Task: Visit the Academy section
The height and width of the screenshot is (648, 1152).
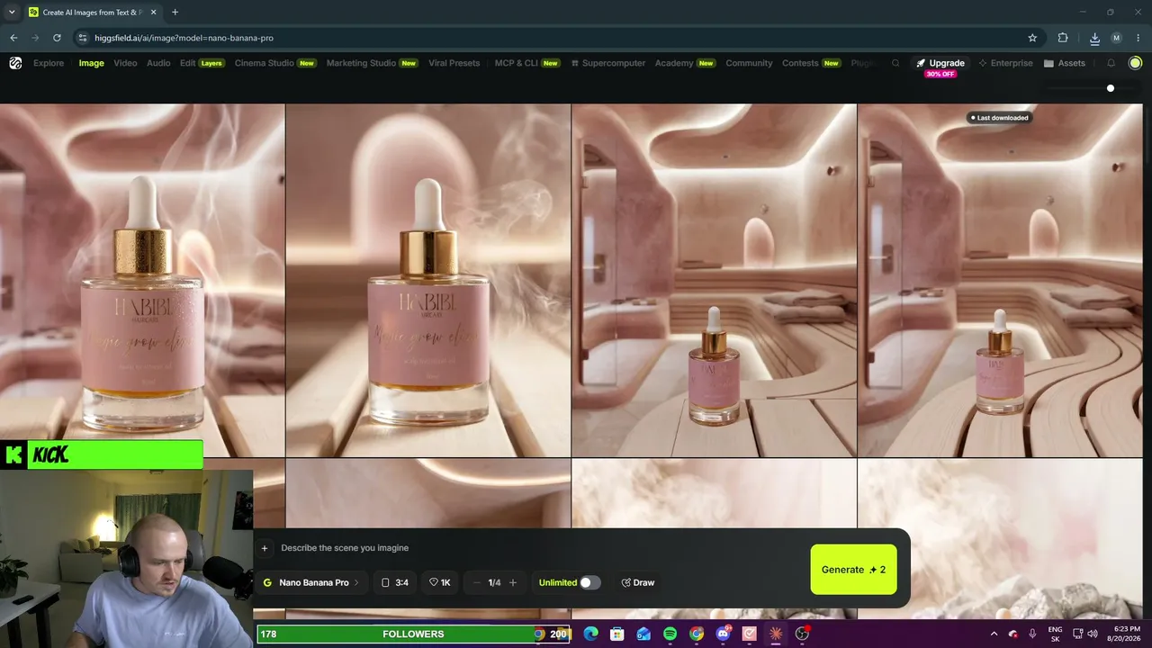Action: (685, 63)
